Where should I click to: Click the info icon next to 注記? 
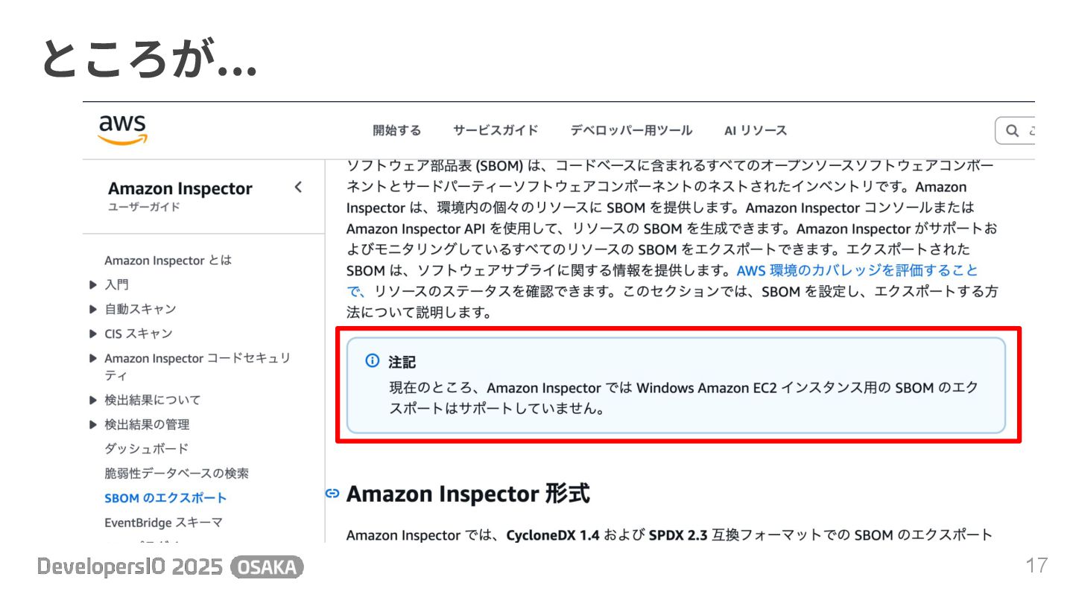coord(373,361)
